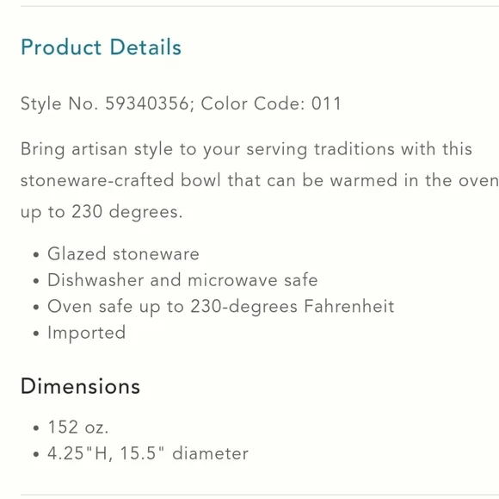The width and height of the screenshot is (499, 499).
Task: Click the Color Code: 011 text
Action: [271, 103]
